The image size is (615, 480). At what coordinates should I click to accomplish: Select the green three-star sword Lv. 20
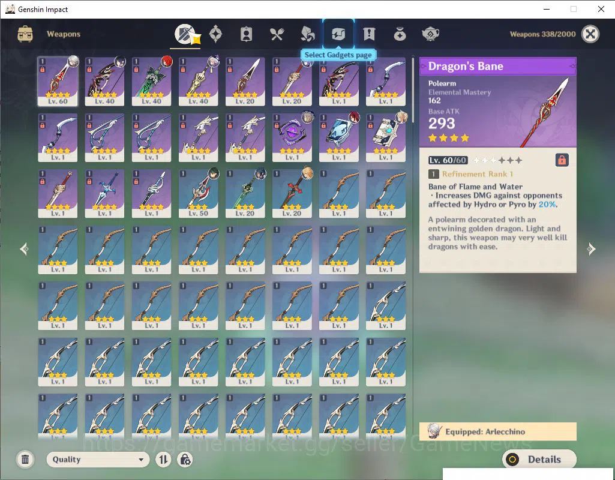click(x=245, y=194)
